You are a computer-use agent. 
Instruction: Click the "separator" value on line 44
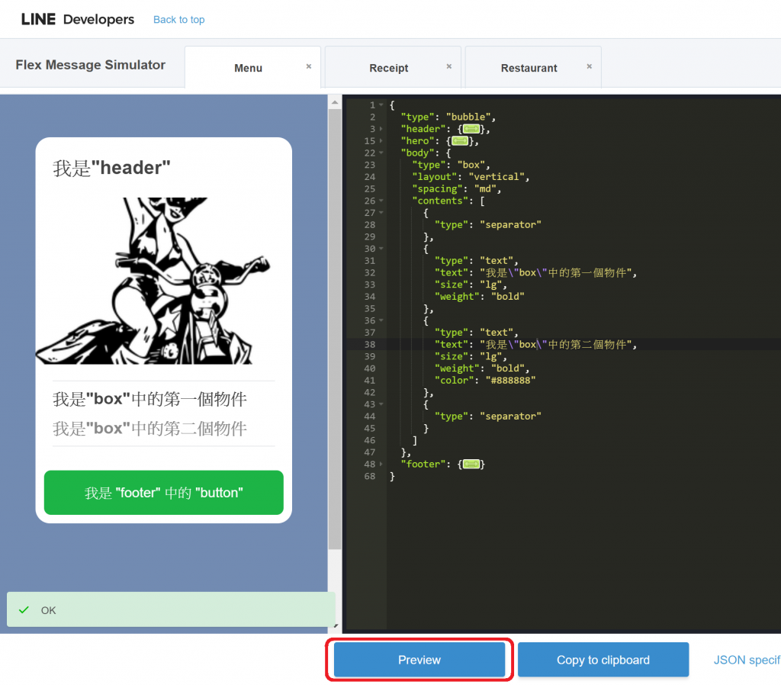510,416
